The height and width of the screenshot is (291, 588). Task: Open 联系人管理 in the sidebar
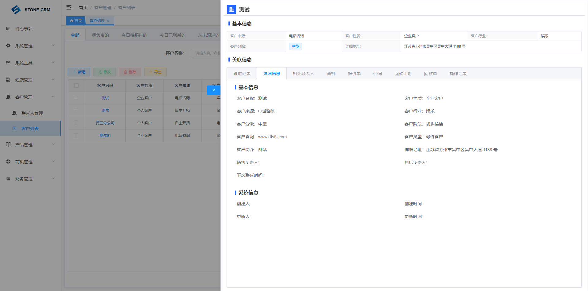click(32, 113)
